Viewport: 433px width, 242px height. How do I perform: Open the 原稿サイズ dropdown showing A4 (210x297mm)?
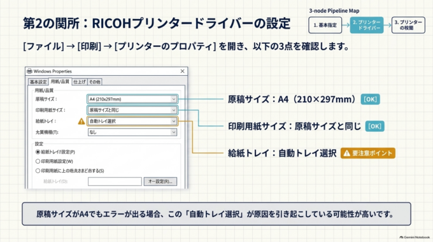pos(132,99)
